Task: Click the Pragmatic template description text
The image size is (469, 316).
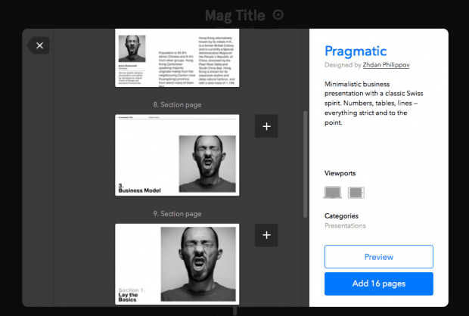Action: [x=371, y=104]
